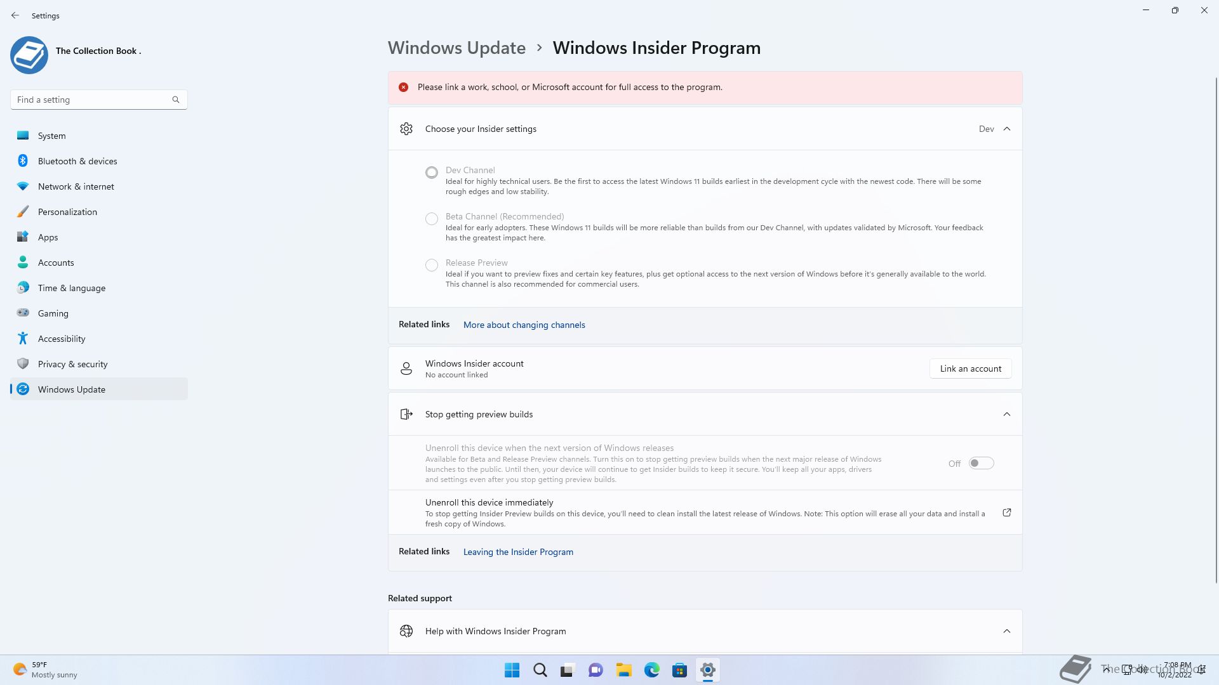
Task: Click the search magnifier in Find a setting
Action: point(176,100)
